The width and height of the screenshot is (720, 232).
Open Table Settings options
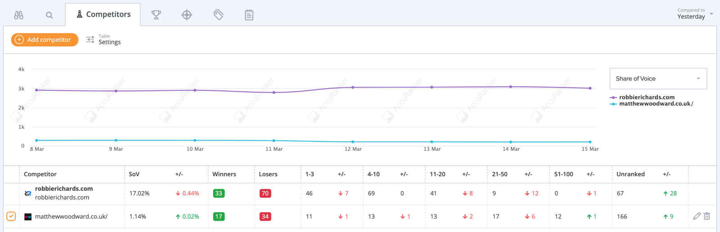click(x=104, y=40)
